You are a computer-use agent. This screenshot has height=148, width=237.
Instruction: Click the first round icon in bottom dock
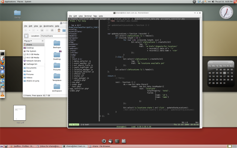pos(104,141)
